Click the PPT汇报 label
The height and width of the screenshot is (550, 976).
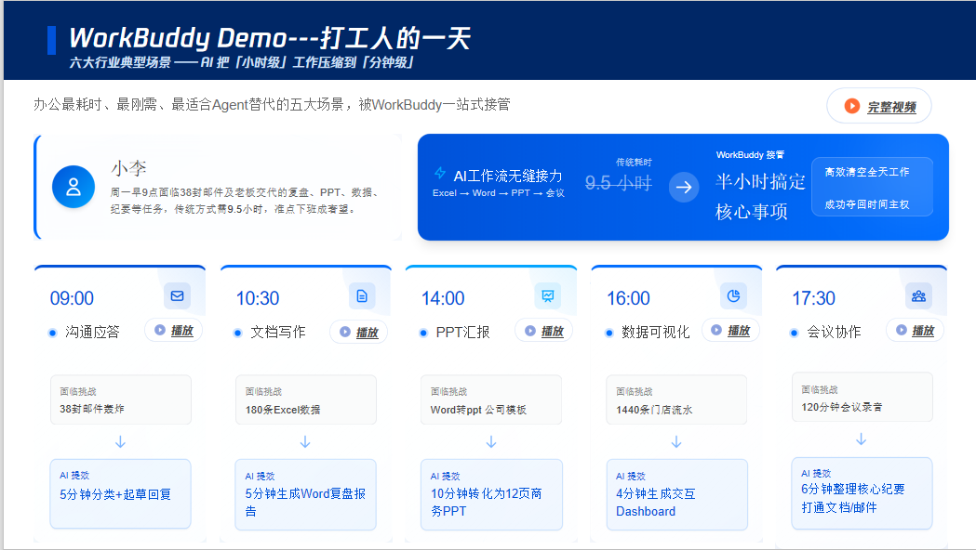(x=462, y=332)
